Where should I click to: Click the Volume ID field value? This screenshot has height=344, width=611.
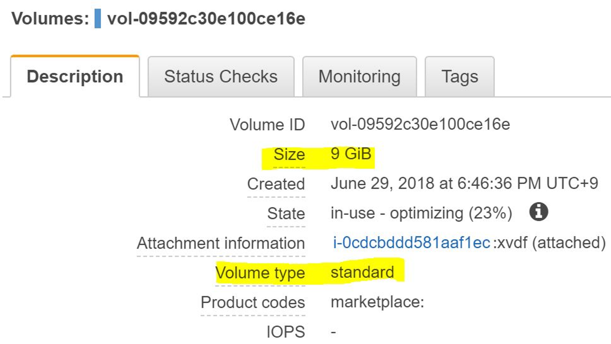coord(420,125)
